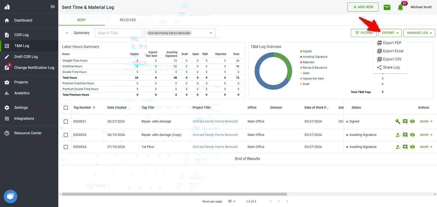Click the Add New button
This screenshot has width=437, height=207.
click(363, 7)
